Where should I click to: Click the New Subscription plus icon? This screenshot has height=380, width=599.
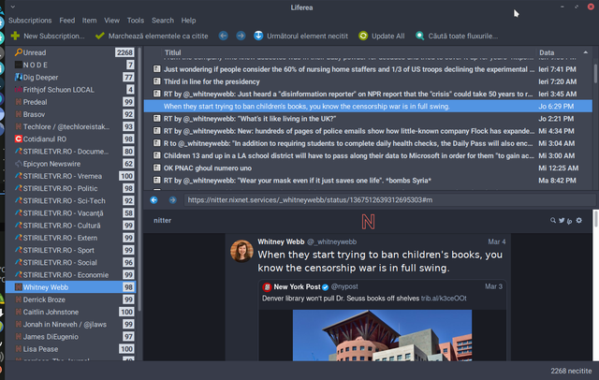(15, 36)
